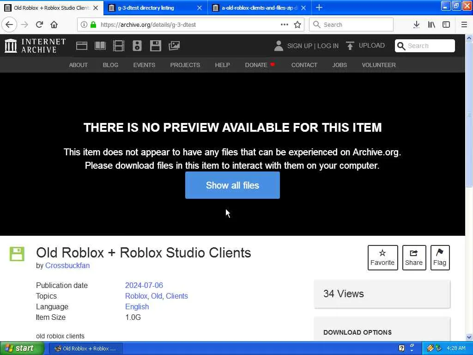
Task: Open the JOBS menu item
Action: pyautogui.click(x=340, y=65)
